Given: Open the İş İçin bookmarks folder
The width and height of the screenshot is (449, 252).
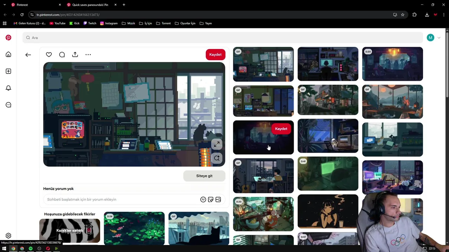Looking at the screenshot, I should pyautogui.click(x=146, y=23).
